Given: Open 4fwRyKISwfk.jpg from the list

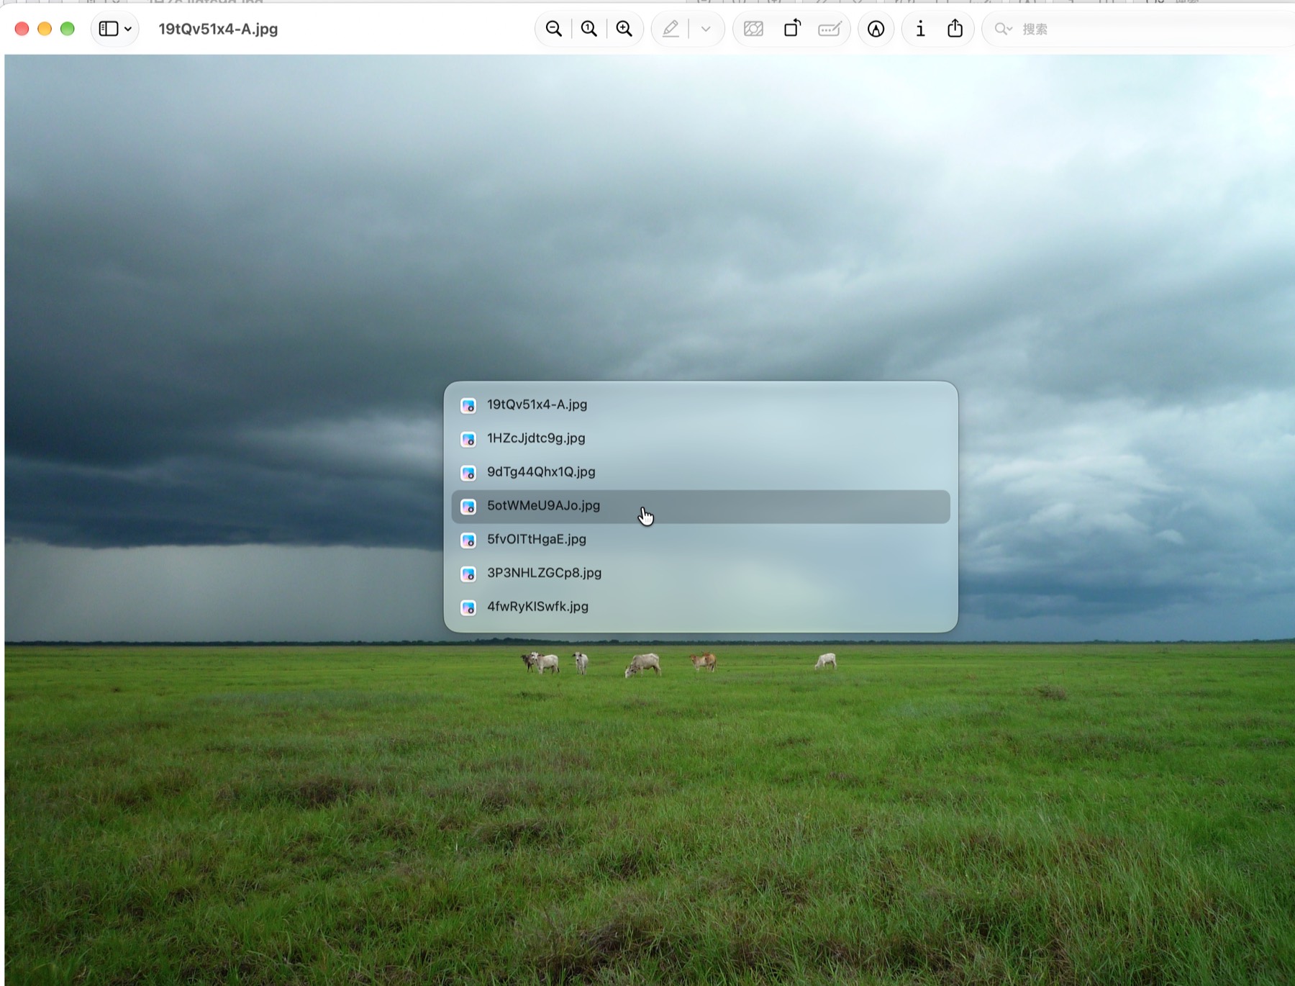Looking at the screenshot, I should [x=701, y=607].
